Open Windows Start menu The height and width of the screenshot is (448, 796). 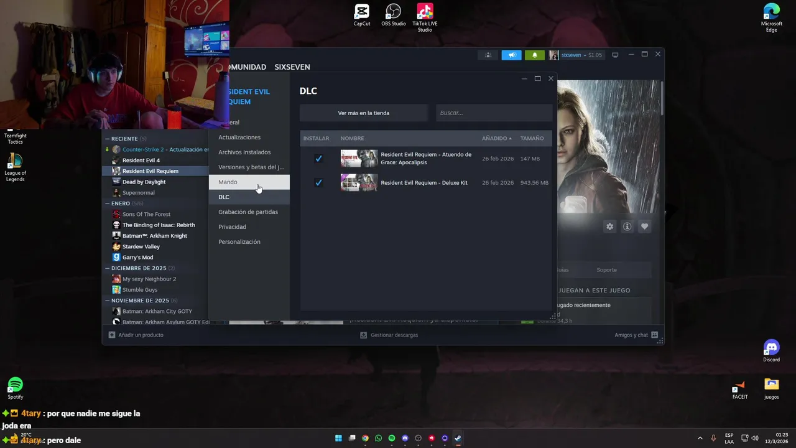point(338,438)
